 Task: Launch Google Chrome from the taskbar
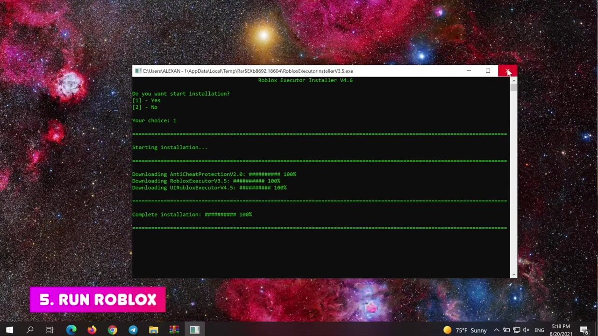(113, 330)
